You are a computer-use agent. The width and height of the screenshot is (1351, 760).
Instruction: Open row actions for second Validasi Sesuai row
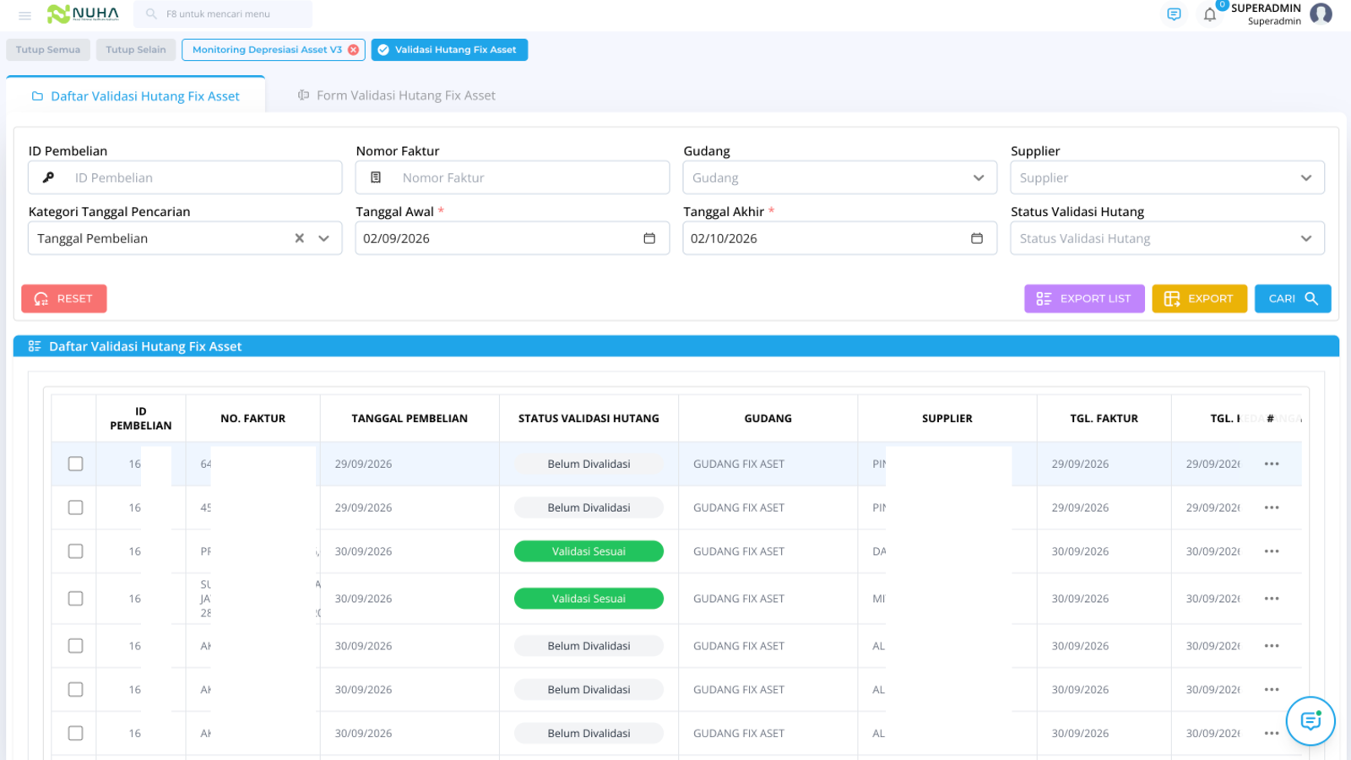(x=1272, y=599)
